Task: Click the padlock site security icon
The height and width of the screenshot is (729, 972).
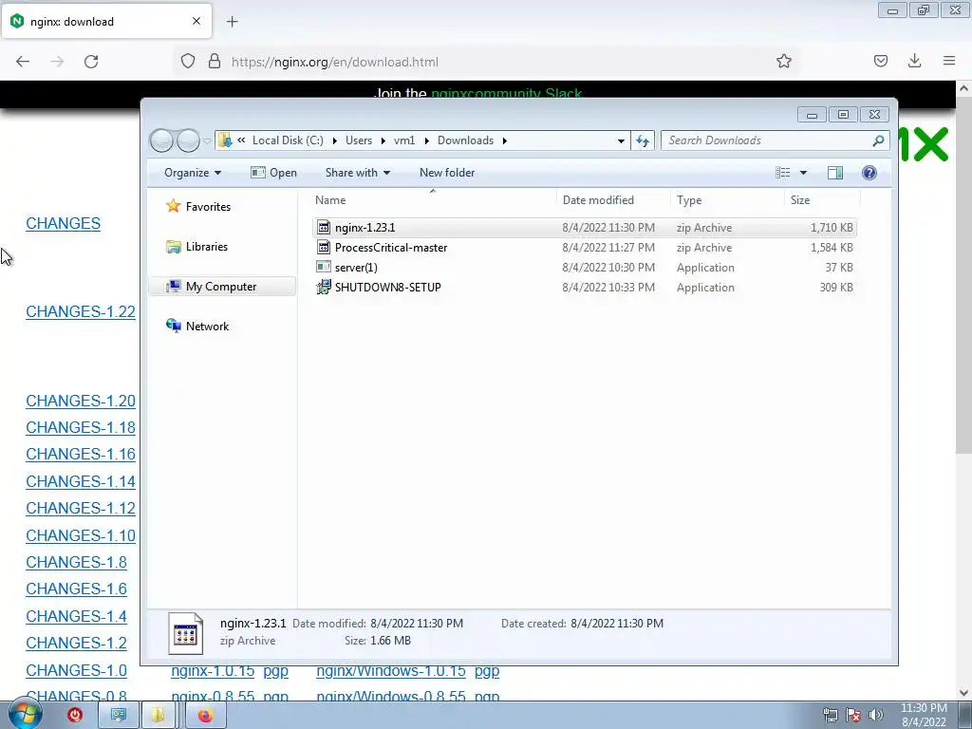Action: pyautogui.click(x=215, y=62)
